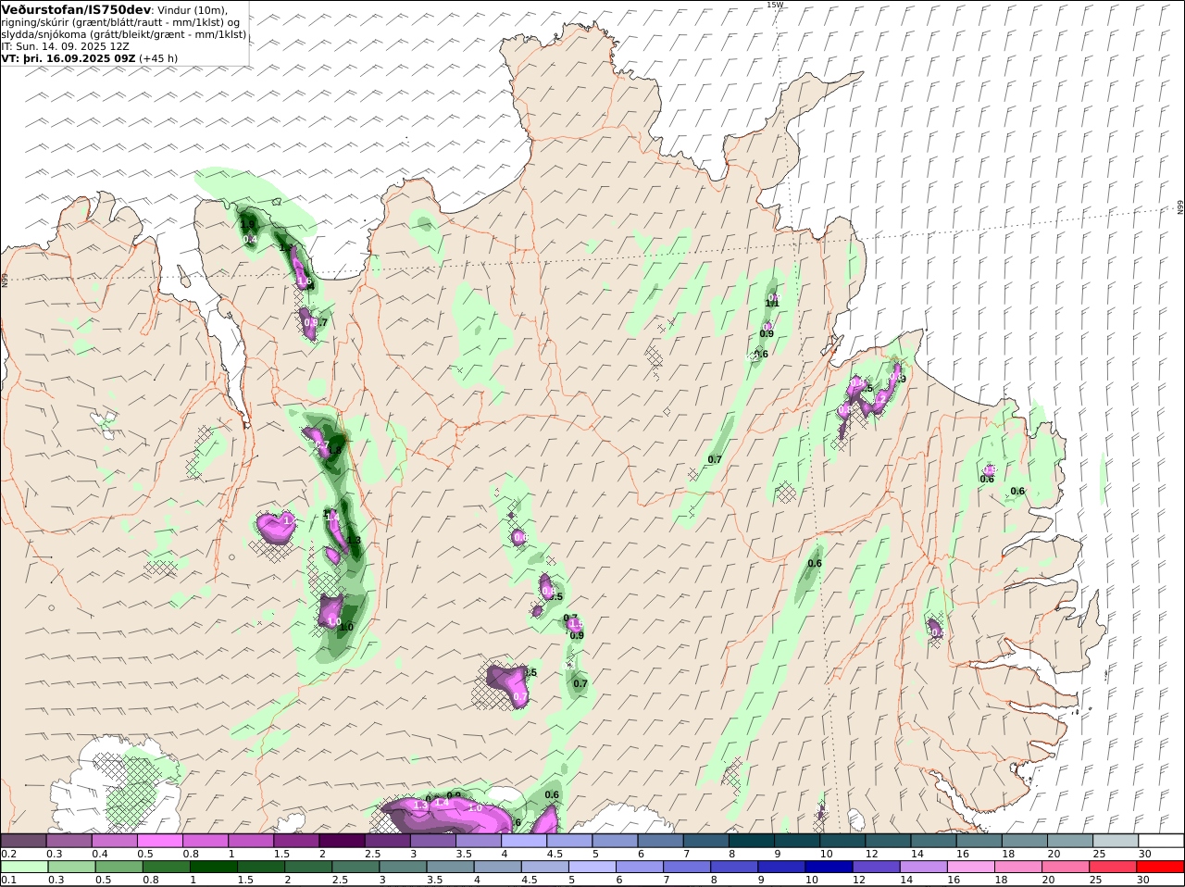This screenshot has height=887, width=1185.
Task: Click the 15W longitude label
Action: [774, 5]
